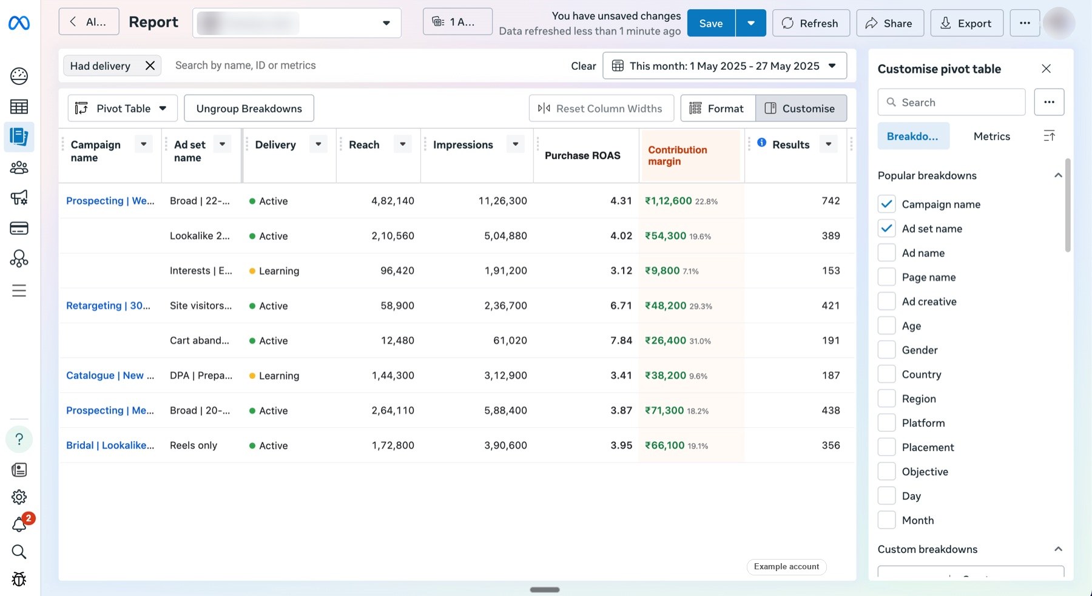Clear the search filters

tap(583, 66)
